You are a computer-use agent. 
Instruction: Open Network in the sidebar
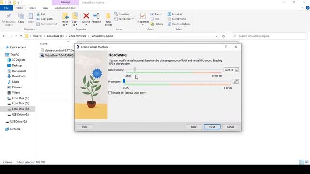pos(15,129)
